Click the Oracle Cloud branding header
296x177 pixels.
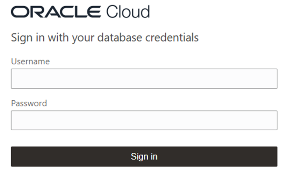click(x=80, y=12)
